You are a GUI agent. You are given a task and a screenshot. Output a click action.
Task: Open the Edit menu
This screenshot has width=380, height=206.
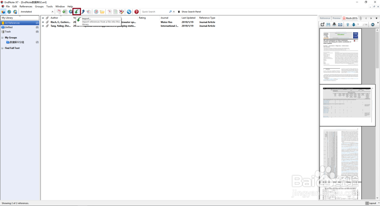pos(14,6)
